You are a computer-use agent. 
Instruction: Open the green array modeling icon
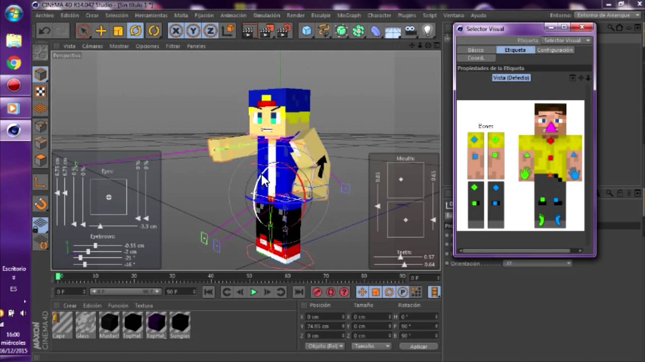point(359,31)
